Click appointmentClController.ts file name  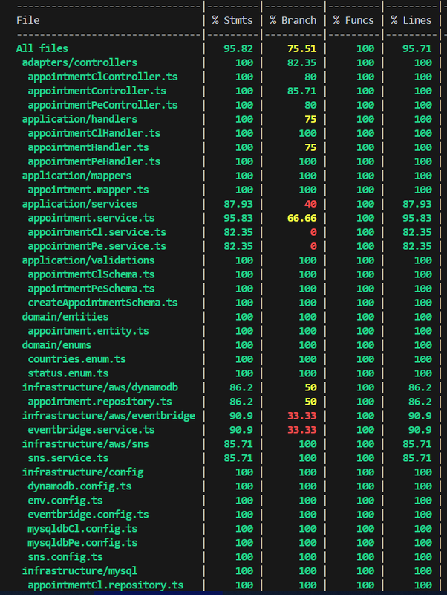click(x=102, y=77)
